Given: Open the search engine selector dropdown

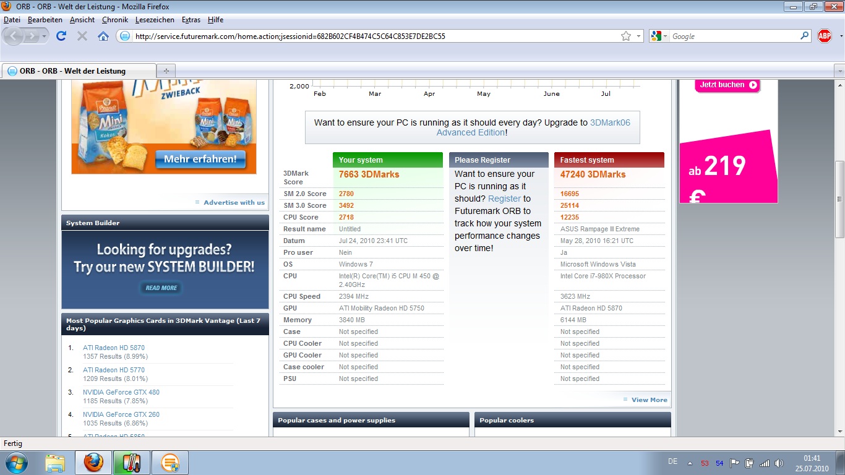Looking at the screenshot, I should (666, 36).
